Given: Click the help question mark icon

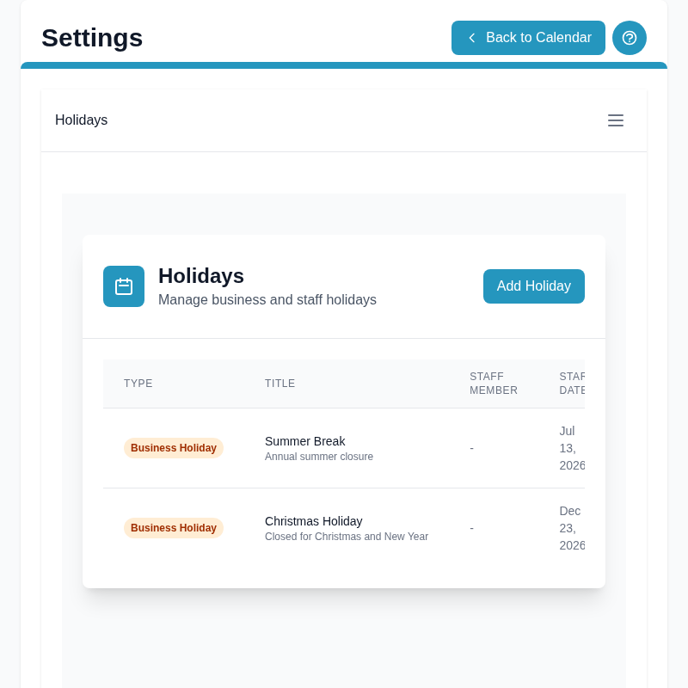Looking at the screenshot, I should pos(630,38).
